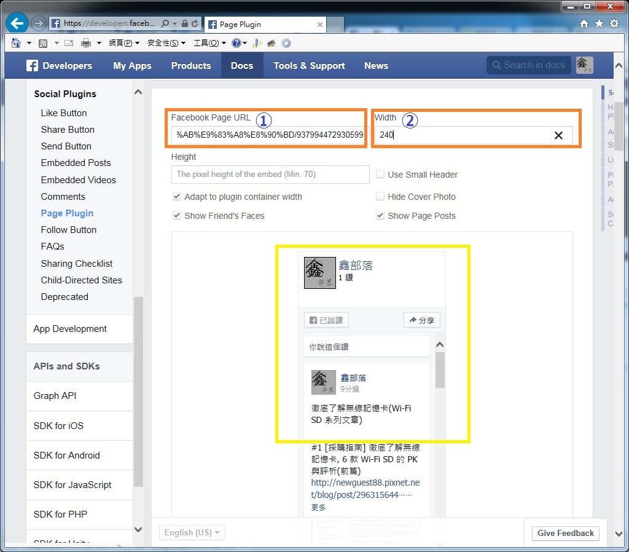Open My Apps in the Facebook nav bar
Viewport: 629px width, 552px height.
pos(132,65)
